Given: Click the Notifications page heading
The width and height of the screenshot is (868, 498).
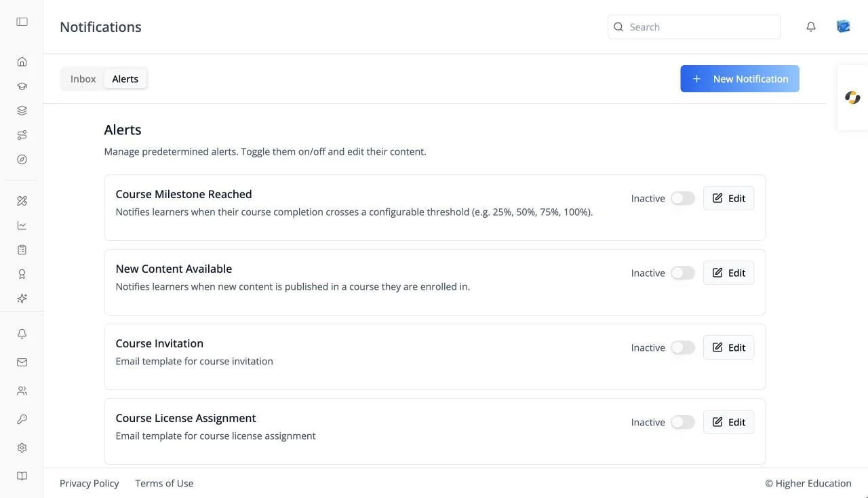Looking at the screenshot, I should click(100, 27).
